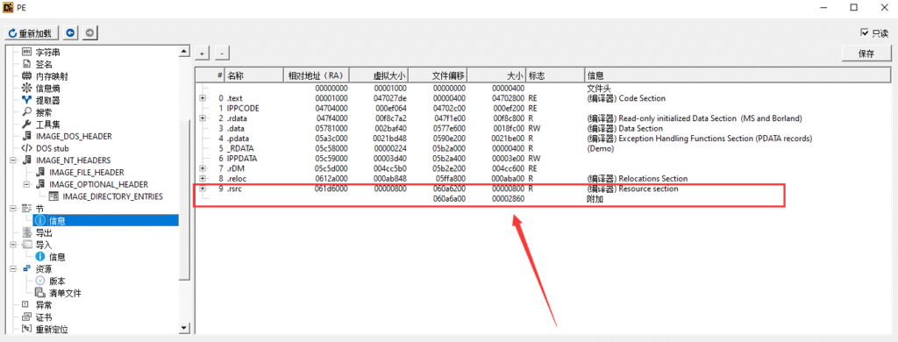Screen dimensions: 898x342
Task: Go back with the left arrow icon
Action: 70,32
